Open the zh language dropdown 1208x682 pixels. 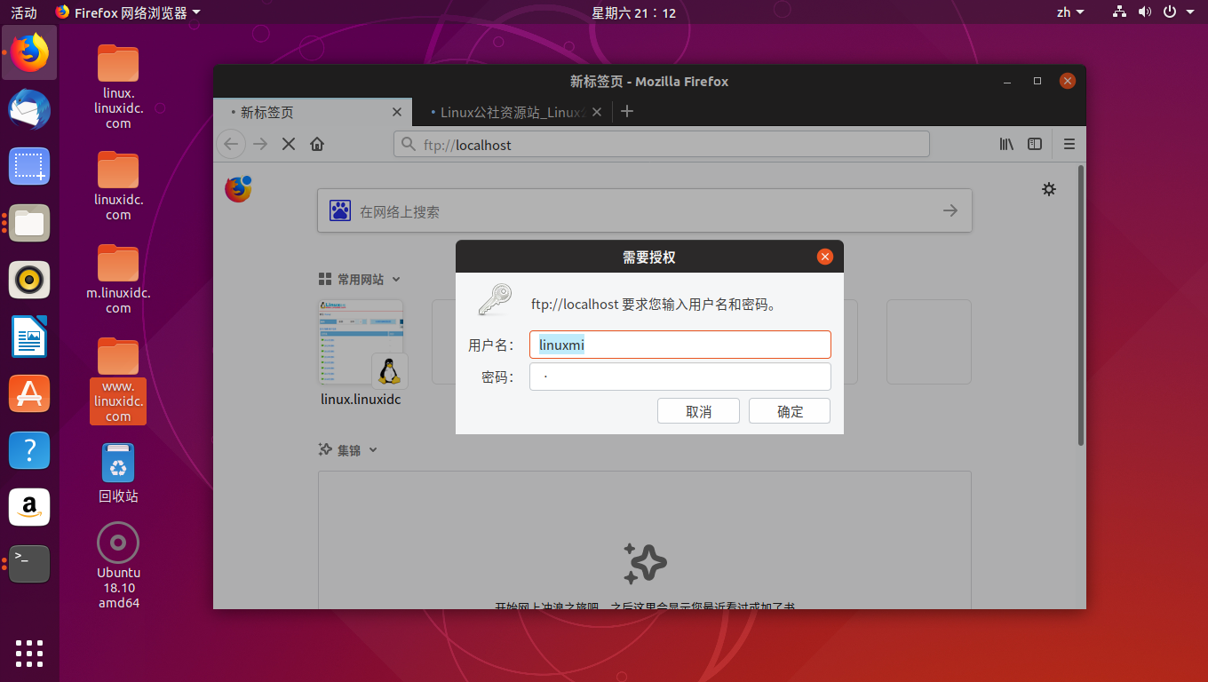tap(1070, 12)
